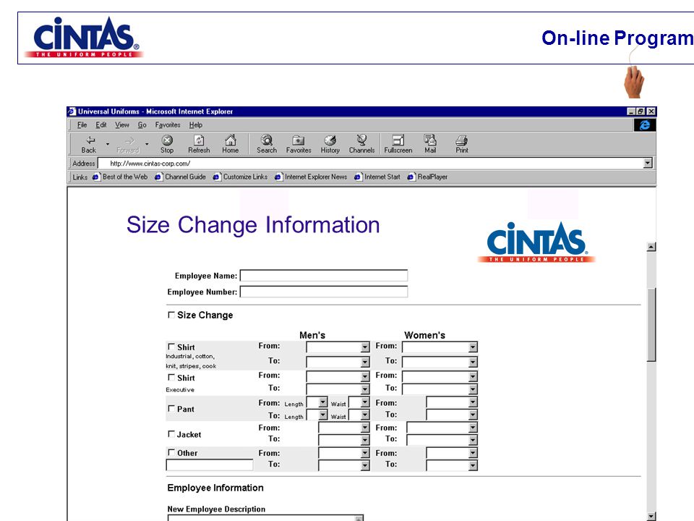Check the Pant checkbox

pos(171,408)
